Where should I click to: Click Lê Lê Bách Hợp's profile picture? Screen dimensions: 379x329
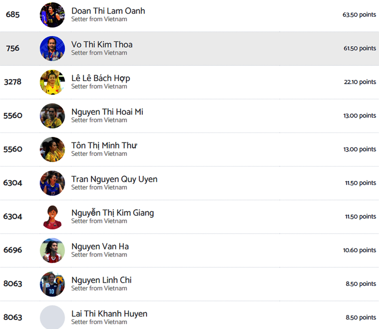[x=52, y=82]
